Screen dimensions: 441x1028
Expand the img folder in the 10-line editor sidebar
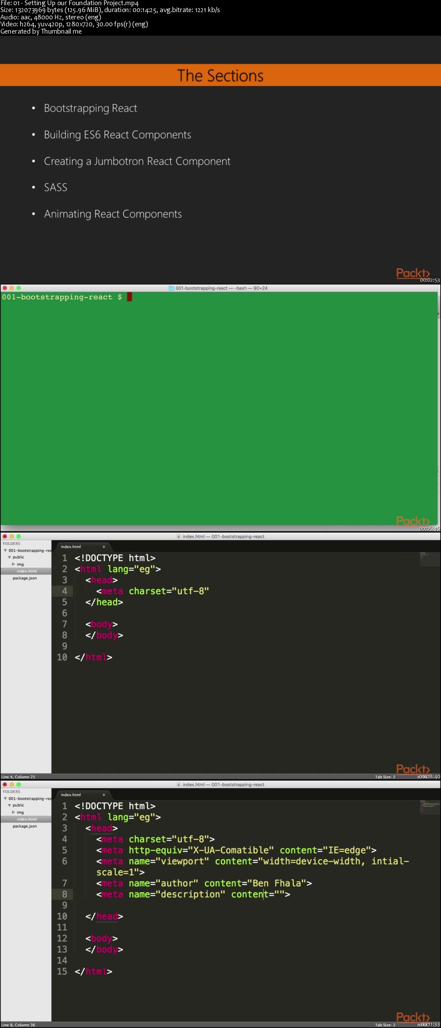(x=13, y=564)
